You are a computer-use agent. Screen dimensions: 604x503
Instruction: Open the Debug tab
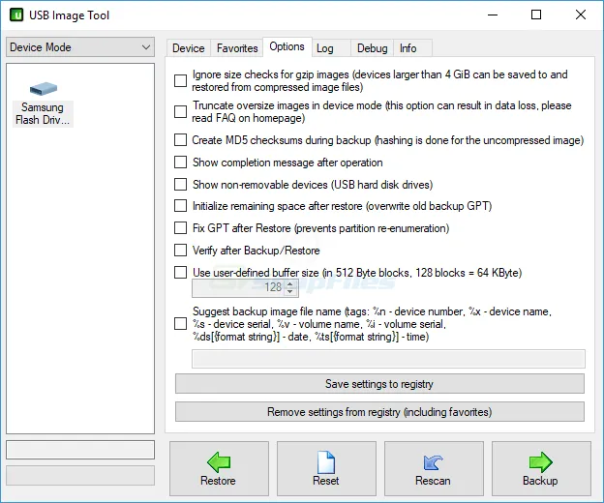click(372, 48)
